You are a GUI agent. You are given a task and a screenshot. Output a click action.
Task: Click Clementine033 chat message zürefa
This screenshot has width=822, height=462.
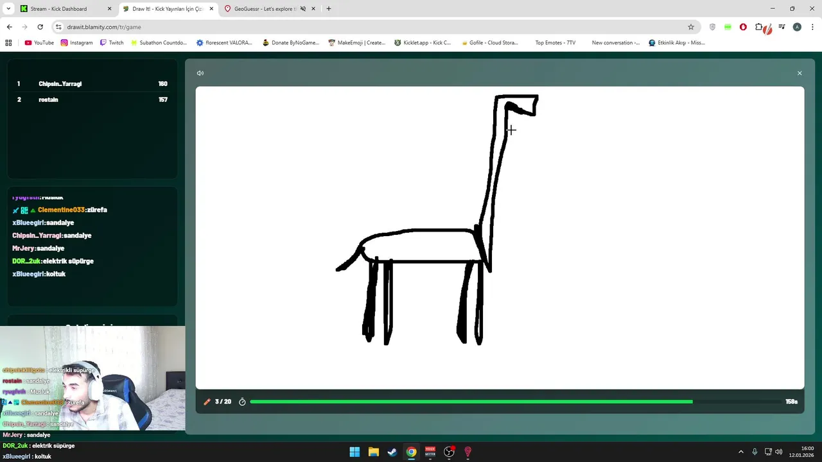click(x=60, y=210)
